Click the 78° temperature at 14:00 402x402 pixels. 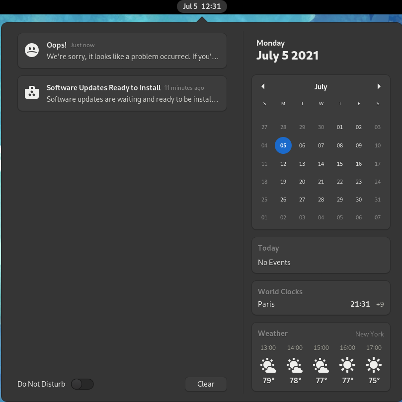[x=295, y=381]
